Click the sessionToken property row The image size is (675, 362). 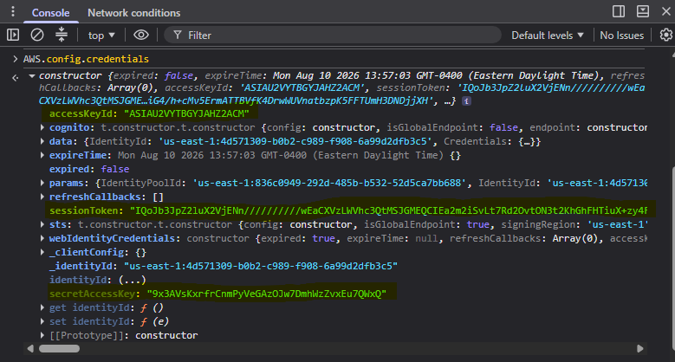click(x=347, y=210)
